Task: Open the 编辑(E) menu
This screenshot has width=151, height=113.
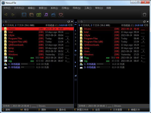Action: coord(31,8)
